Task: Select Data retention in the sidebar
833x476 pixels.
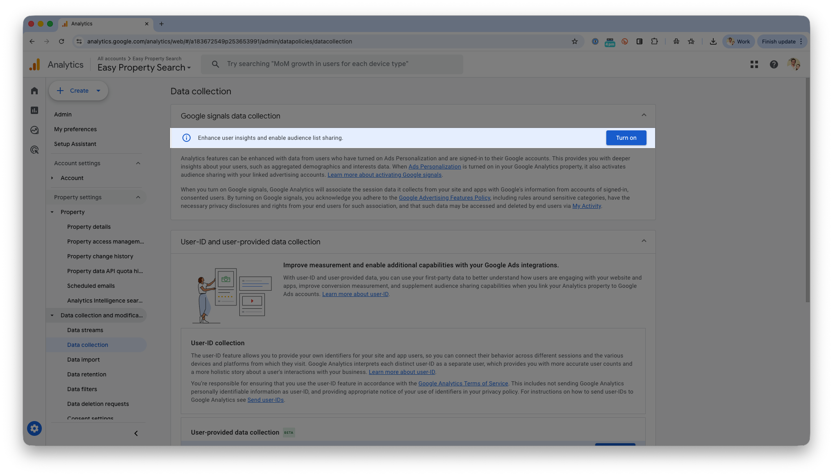Action: coord(86,374)
